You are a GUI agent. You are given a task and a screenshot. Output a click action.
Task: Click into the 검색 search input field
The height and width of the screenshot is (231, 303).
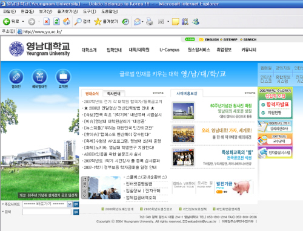[47, 212]
